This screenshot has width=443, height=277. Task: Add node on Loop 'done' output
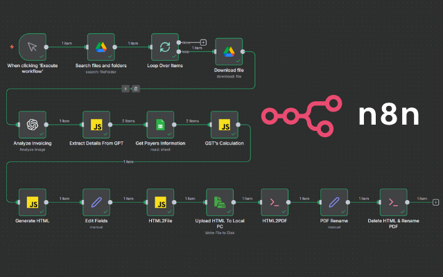pyautogui.click(x=203, y=42)
